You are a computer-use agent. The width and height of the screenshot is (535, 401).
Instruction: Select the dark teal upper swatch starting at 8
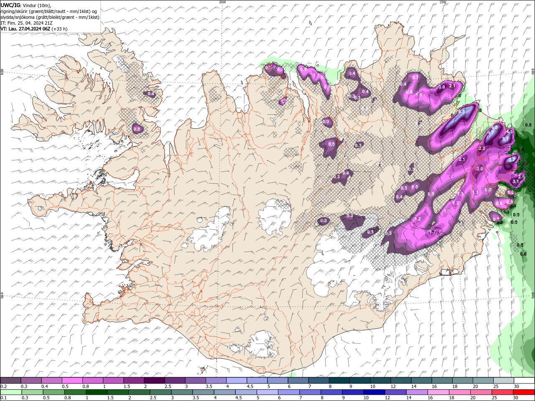[339, 381]
